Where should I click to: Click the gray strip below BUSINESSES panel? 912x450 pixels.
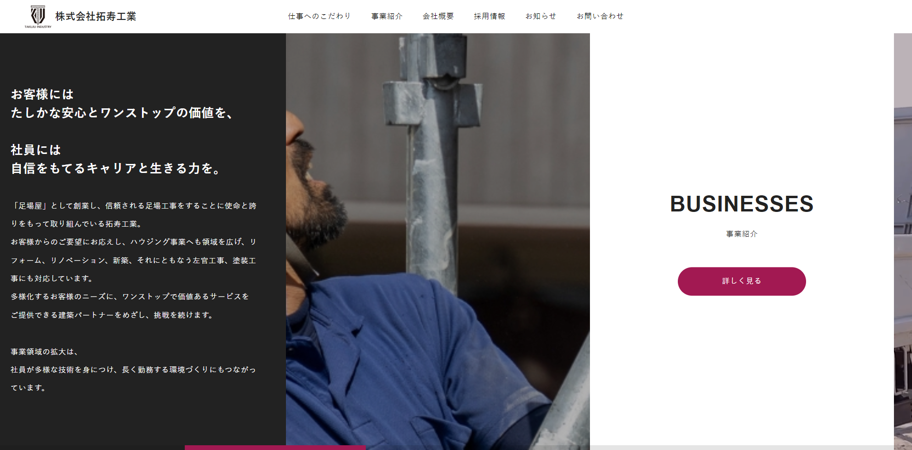(x=742, y=448)
